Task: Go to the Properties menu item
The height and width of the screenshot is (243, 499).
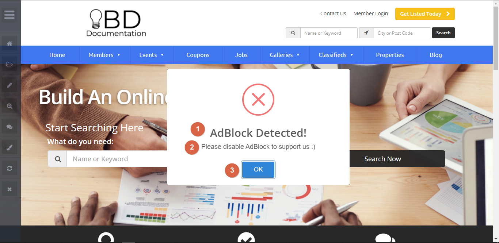Action: pos(390,55)
